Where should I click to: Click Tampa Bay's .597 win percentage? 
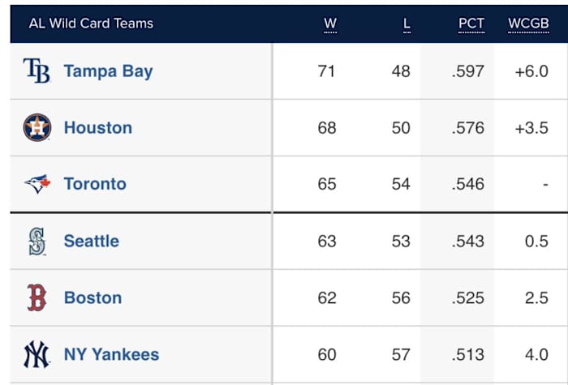pos(468,71)
